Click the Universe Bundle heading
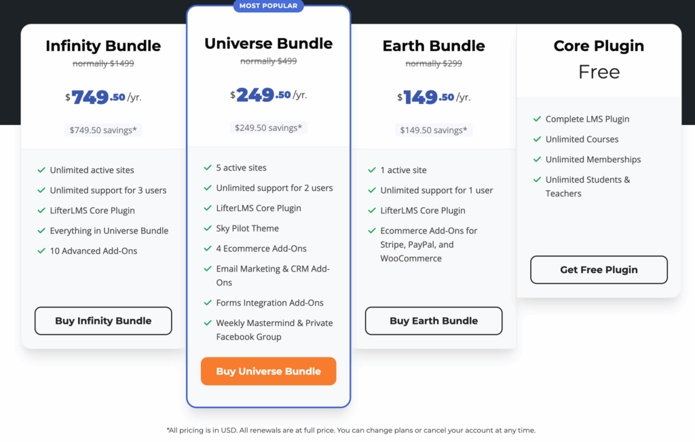Viewport: 695px width, 442px height. tap(268, 43)
